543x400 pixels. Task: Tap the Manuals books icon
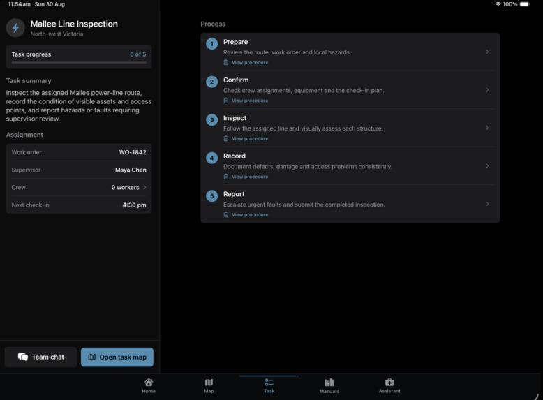tap(329, 383)
